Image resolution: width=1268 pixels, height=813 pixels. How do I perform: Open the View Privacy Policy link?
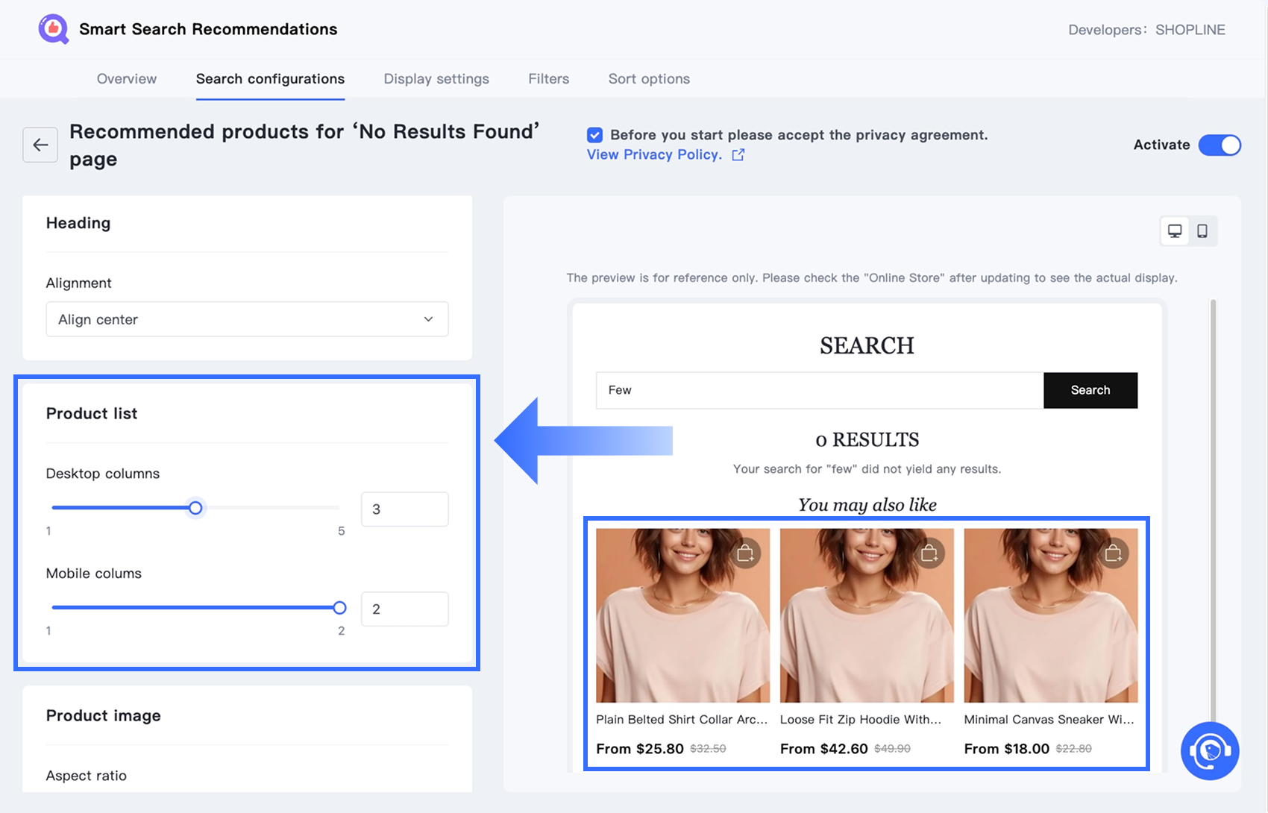(654, 154)
